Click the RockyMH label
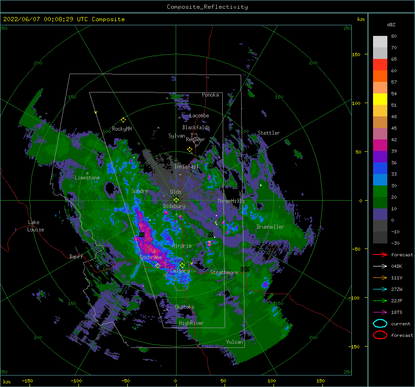The height and width of the screenshot is (387, 415). [x=122, y=129]
